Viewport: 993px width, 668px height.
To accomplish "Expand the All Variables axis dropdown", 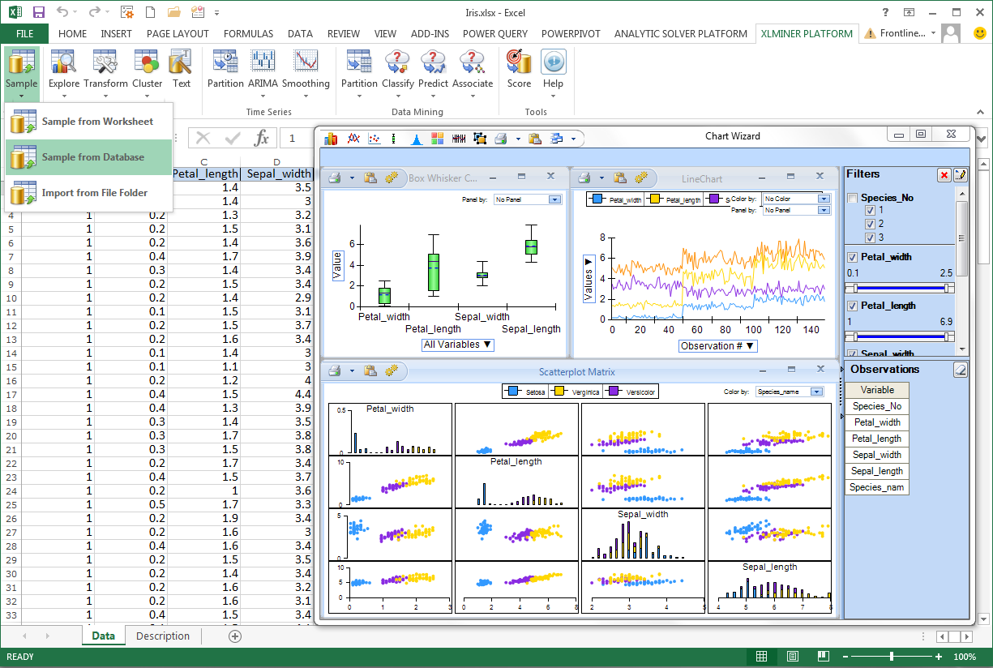I will [458, 345].
